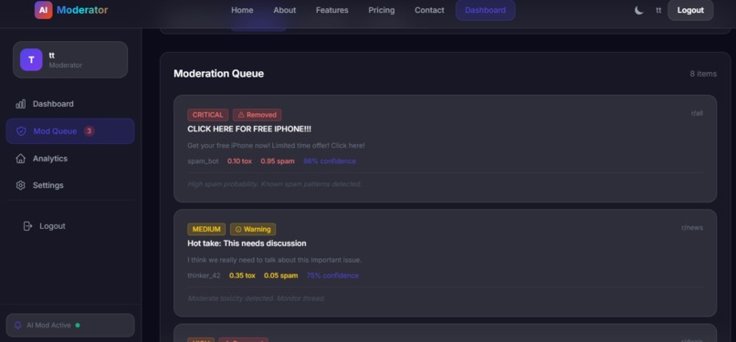Click Get your free iPhone description
Image resolution: width=736 pixels, height=342 pixels.
tap(276, 146)
